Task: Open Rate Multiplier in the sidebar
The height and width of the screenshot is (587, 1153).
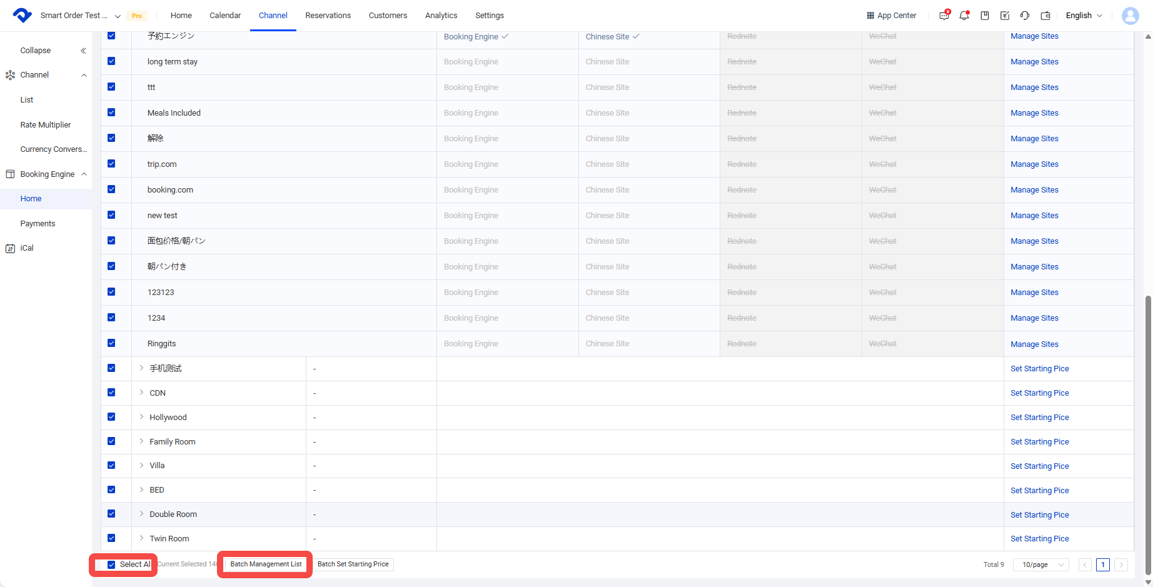Action: [x=46, y=125]
